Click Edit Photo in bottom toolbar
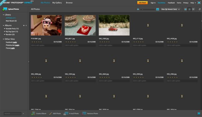 point(55,114)
